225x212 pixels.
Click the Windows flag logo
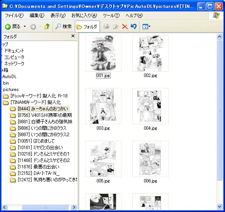216,16
